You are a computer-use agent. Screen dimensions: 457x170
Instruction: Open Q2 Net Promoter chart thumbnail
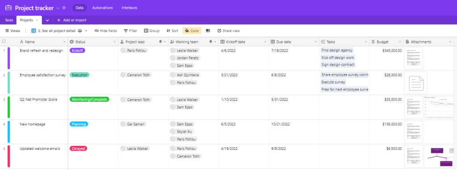click(439, 107)
